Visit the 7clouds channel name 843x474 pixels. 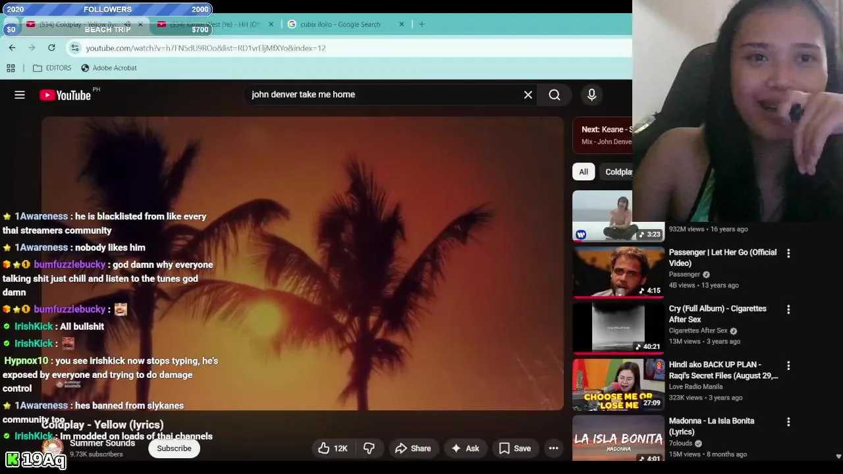tap(680, 443)
